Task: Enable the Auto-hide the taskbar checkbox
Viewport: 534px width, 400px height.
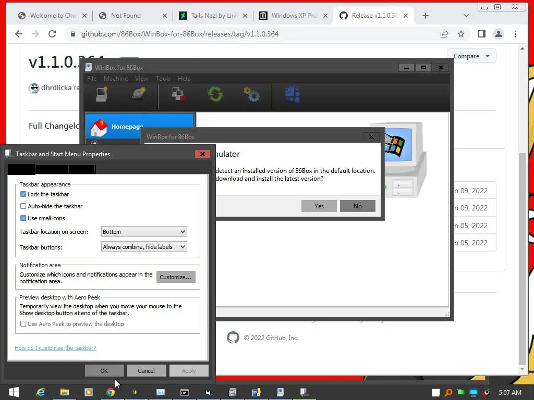Action: [x=23, y=206]
